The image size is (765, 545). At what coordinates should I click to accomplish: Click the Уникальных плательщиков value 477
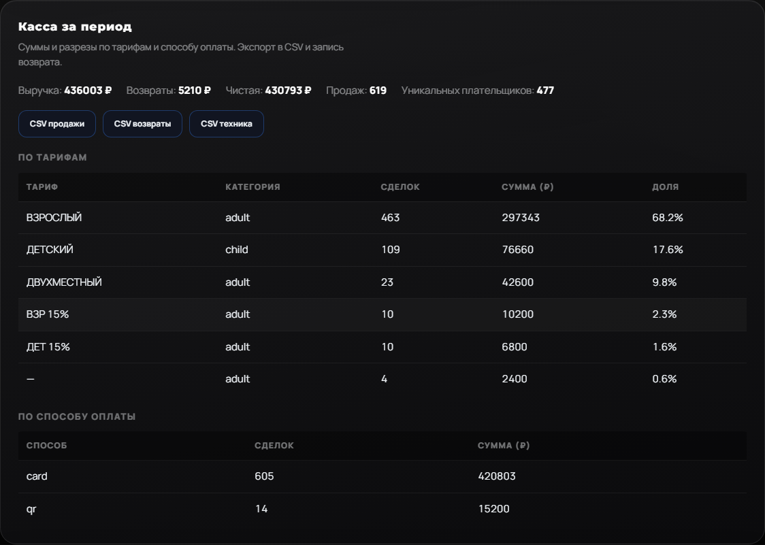coord(545,90)
